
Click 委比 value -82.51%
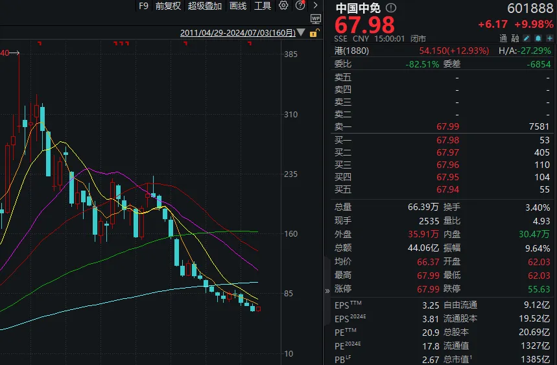pyautogui.click(x=422, y=64)
